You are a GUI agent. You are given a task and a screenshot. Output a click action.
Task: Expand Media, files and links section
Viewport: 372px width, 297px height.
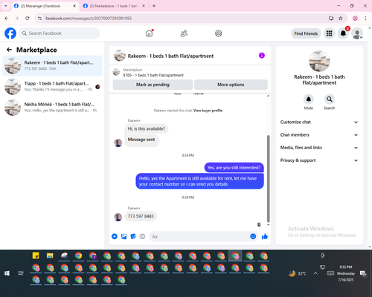(x=319, y=148)
